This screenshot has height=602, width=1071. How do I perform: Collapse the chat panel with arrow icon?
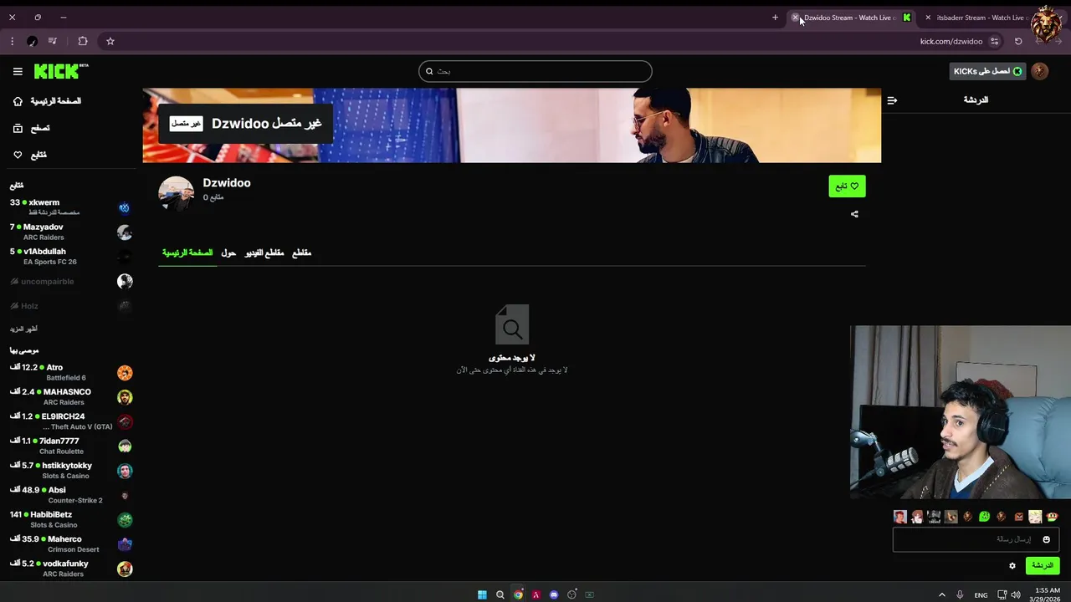tap(892, 100)
